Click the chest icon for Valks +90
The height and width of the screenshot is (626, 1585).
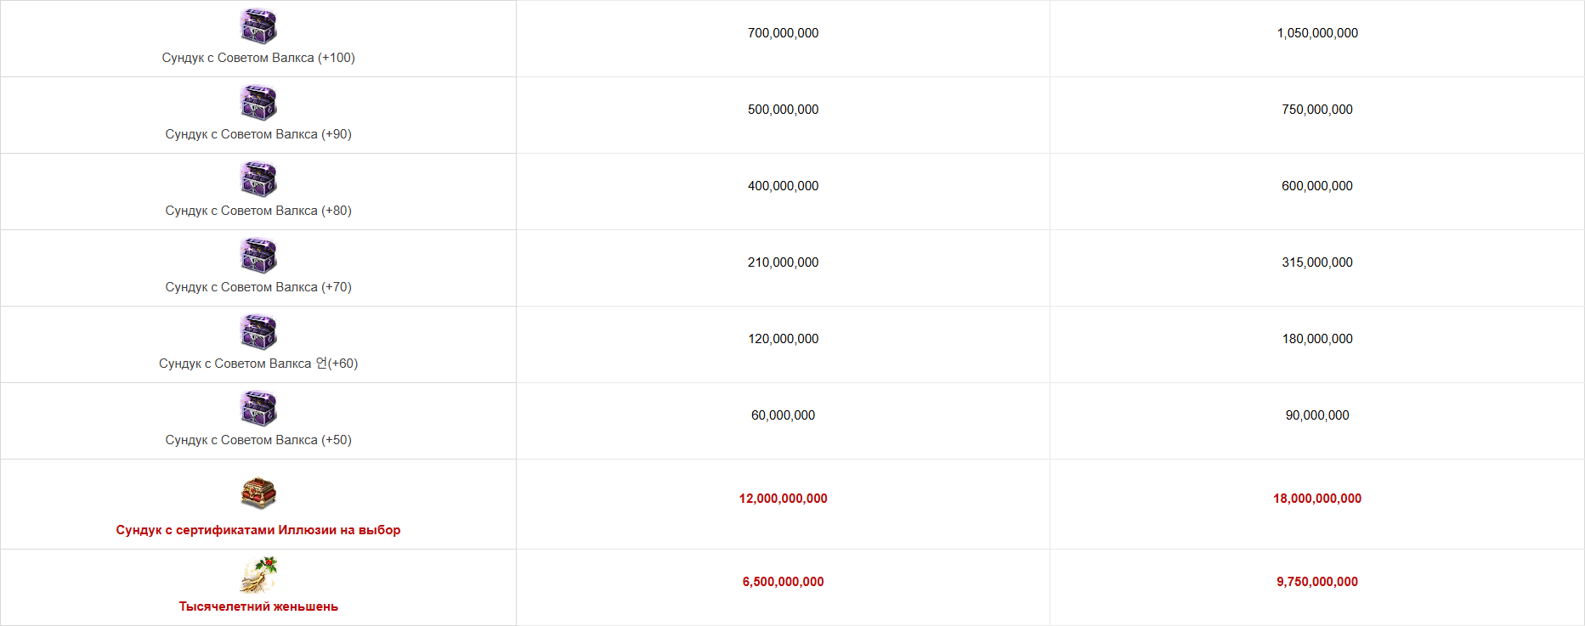258,103
